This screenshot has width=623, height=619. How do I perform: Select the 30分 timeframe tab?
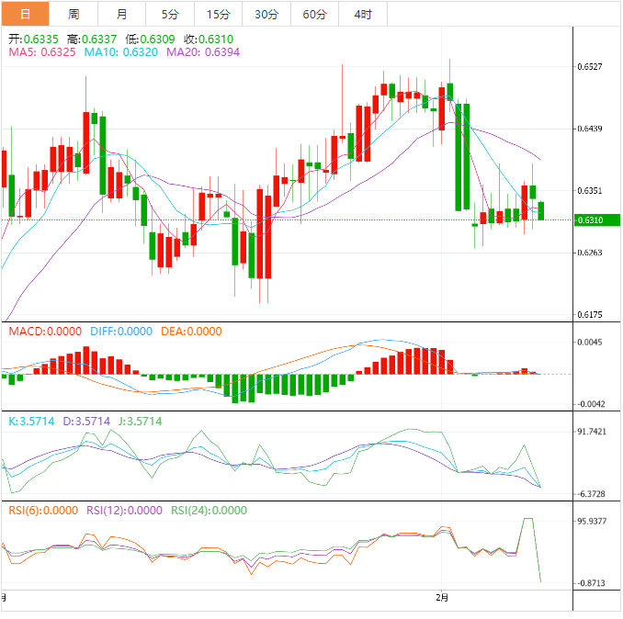pyautogui.click(x=266, y=14)
